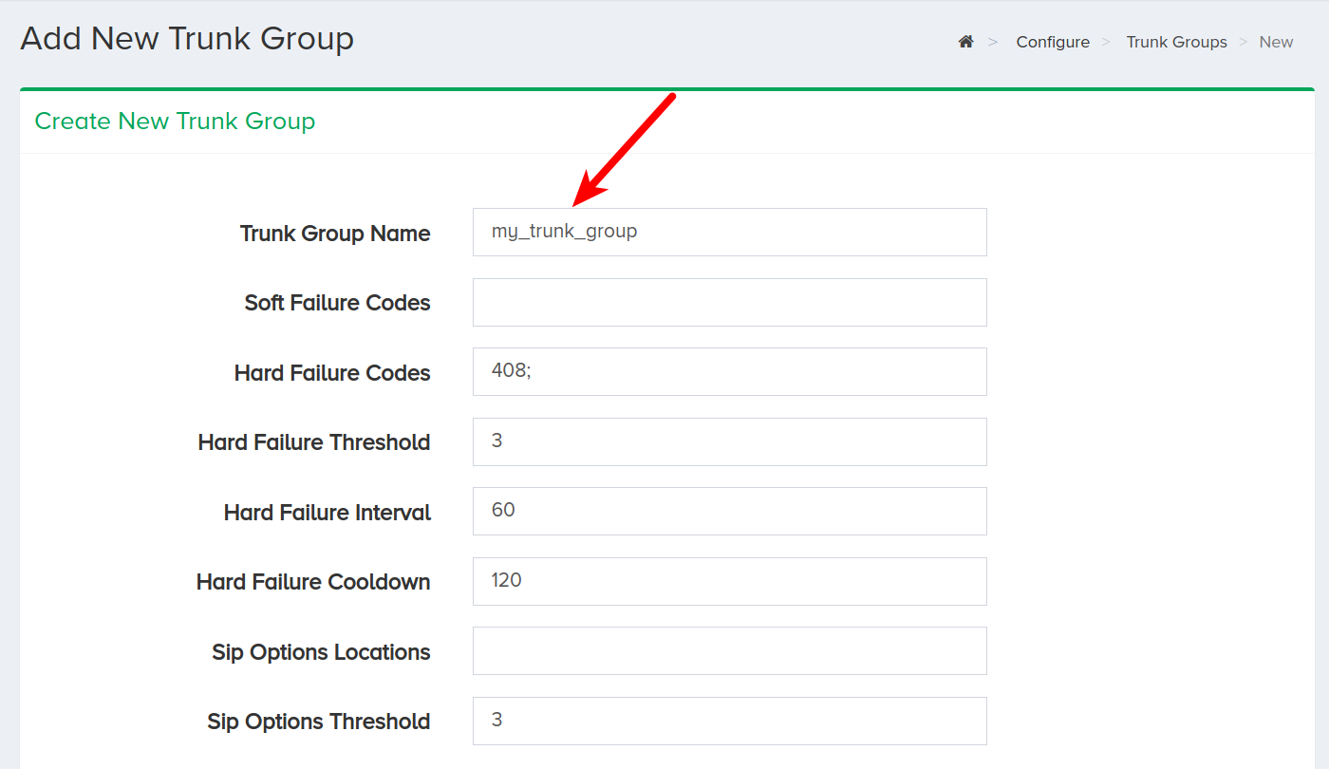
Task: Click the empty Sip Options Locations field
Action: coord(729,650)
